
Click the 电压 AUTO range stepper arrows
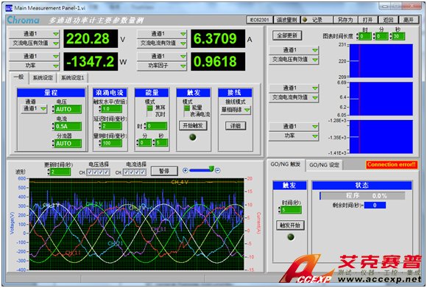53,109
